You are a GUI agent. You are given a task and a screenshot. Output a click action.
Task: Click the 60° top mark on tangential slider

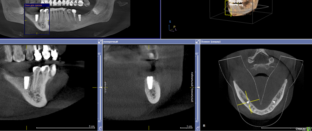click(100, 54)
